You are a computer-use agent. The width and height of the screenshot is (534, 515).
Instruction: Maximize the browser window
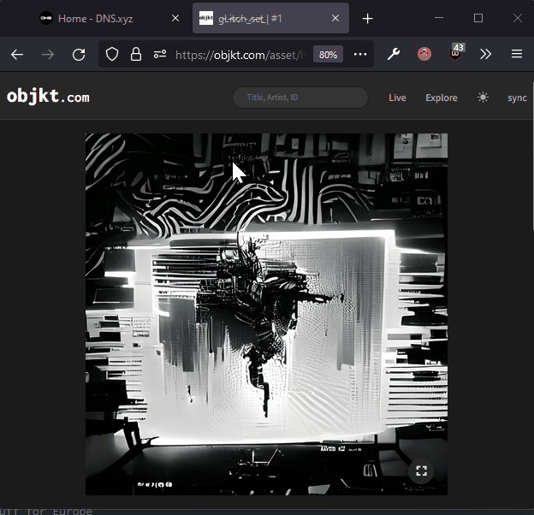[478, 18]
